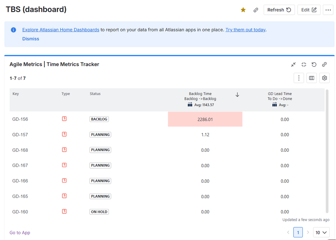This screenshot has width=336, height=240.
Task: Click the issue type icon for GD-166
Action: click(64, 181)
